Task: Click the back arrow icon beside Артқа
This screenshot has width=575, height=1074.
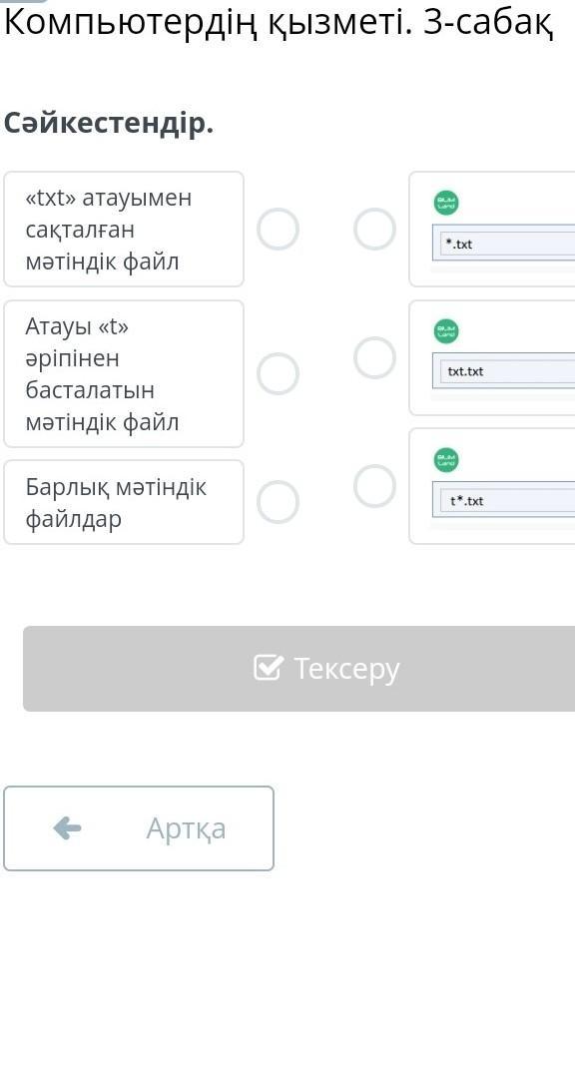Action: click(x=67, y=828)
